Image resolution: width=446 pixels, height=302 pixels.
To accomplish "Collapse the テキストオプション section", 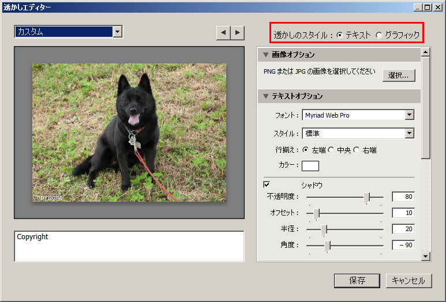I will 266,96.
